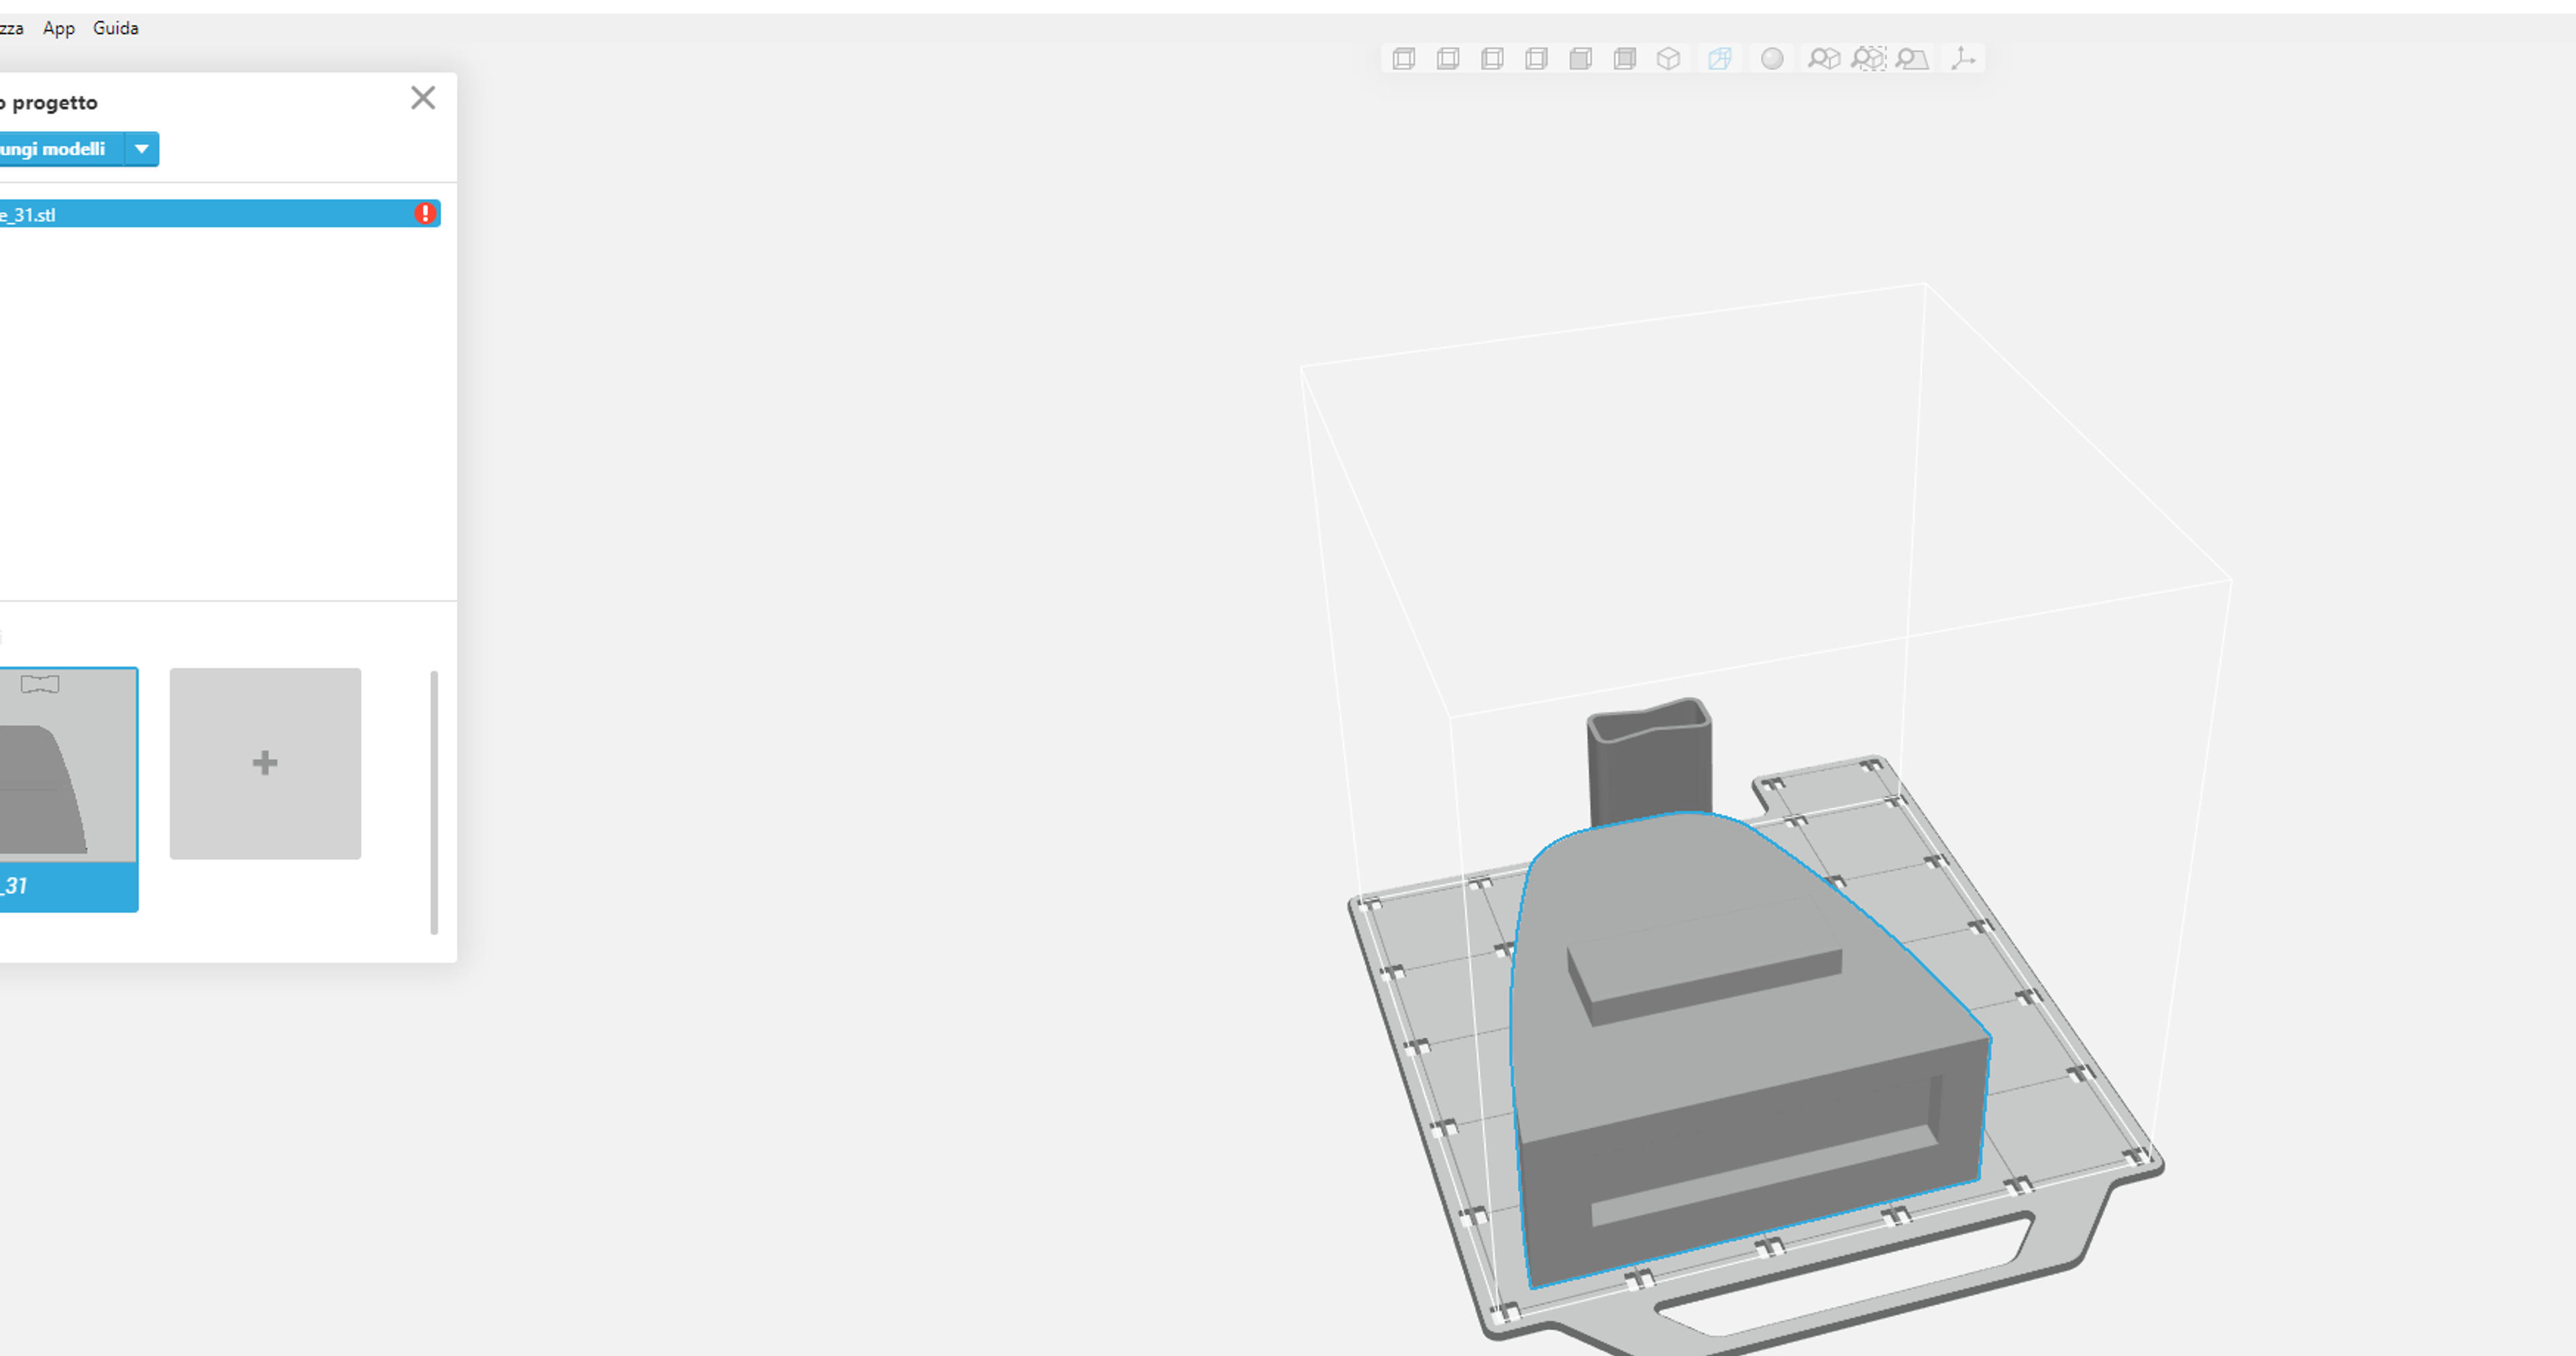Click the build plate icon above thumbnail
This screenshot has width=2576, height=1356.
click(40, 684)
